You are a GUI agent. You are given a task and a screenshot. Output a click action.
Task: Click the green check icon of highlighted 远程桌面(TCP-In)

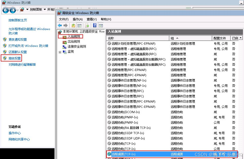pos(109,154)
